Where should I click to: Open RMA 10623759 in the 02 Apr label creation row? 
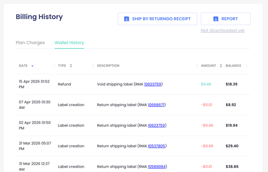coord(156,125)
